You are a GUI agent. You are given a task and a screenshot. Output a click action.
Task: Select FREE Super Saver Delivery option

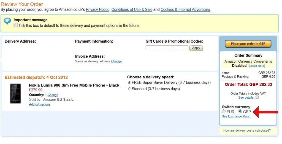129,83
